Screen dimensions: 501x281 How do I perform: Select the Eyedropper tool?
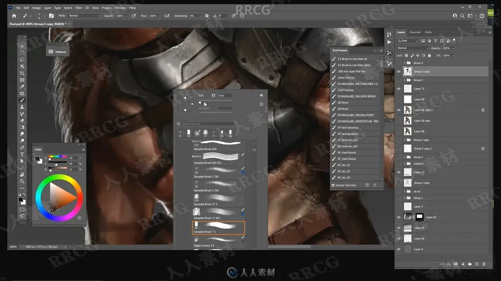[x=23, y=87]
